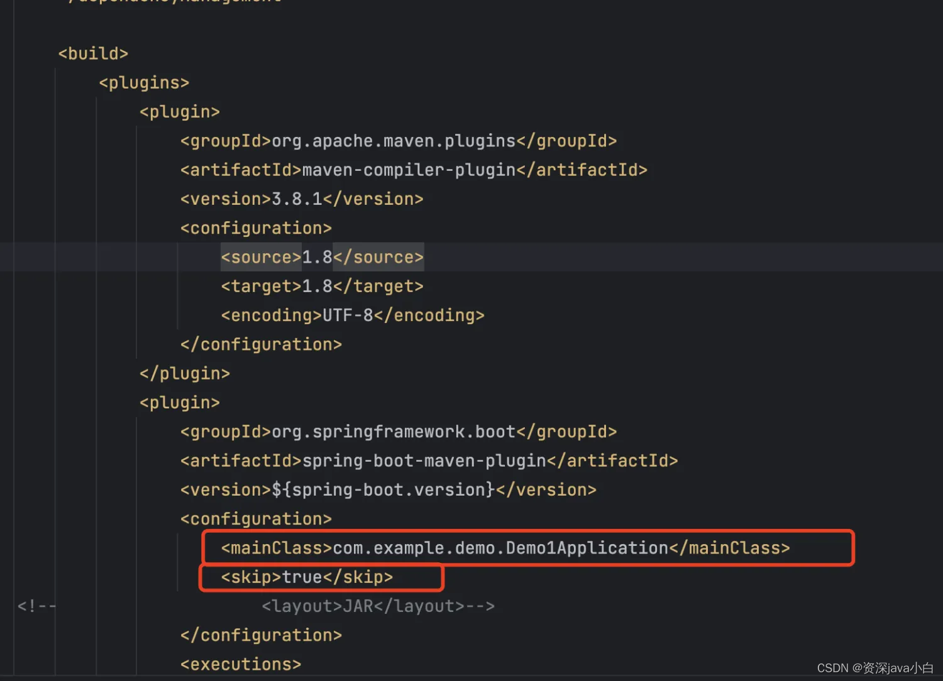This screenshot has width=943, height=681.
Task: Click the <plugins> opening tag
Action: point(144,83)
